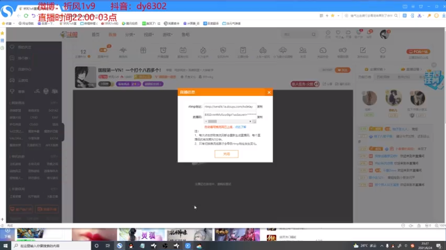Open the third avatar in contribution ranking
This screenshot has height=250, width=446.
tap(417, 98)
